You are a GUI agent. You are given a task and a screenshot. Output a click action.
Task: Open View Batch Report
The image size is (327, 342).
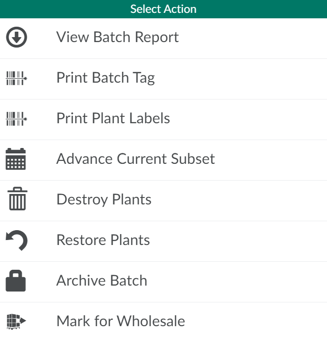tap(117, 38)
